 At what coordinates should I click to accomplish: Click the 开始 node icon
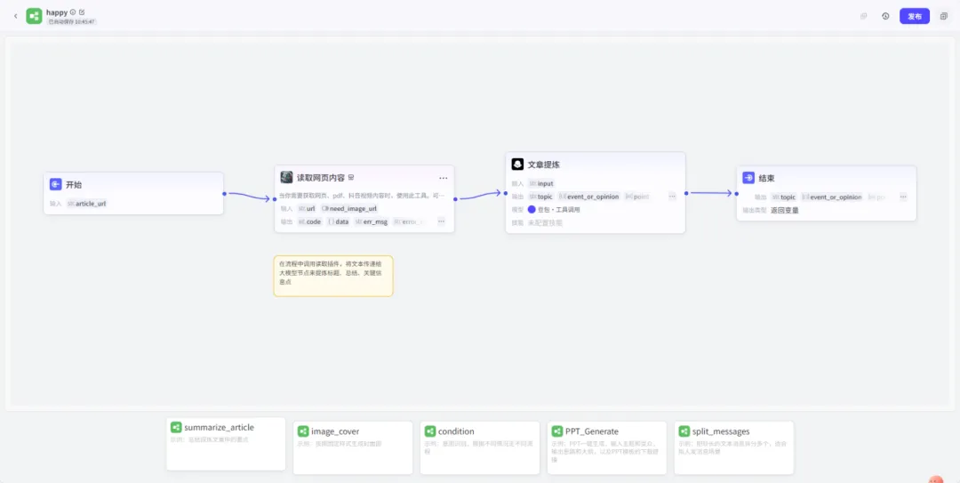click(55, 184)
